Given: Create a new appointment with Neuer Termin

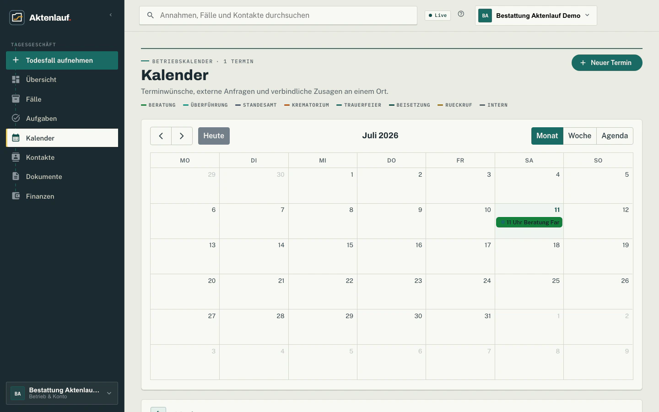Looking at the screenshot, I should (x=607, y=63).
